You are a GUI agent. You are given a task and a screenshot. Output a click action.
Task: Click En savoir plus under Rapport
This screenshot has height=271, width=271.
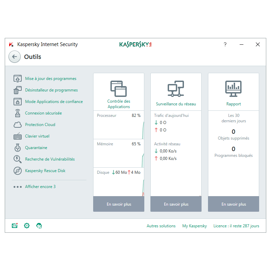pyautogui.click(x=233, y=204)
